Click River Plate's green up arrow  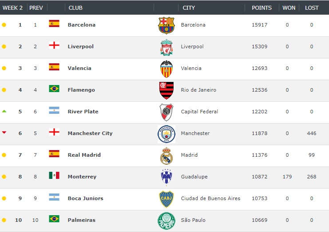[4, 111]
